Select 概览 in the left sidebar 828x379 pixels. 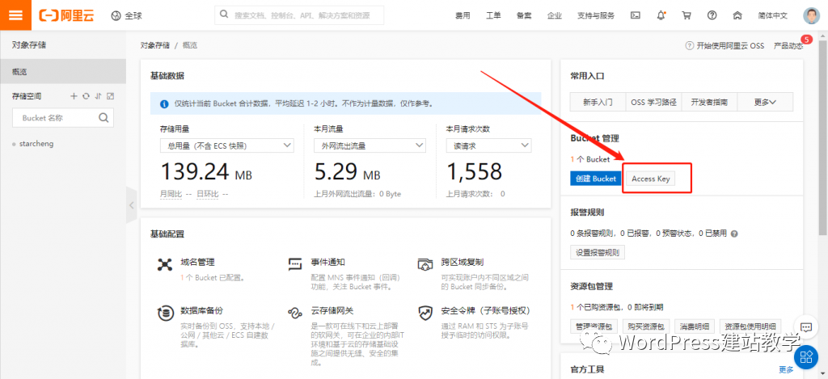point(63,71)
